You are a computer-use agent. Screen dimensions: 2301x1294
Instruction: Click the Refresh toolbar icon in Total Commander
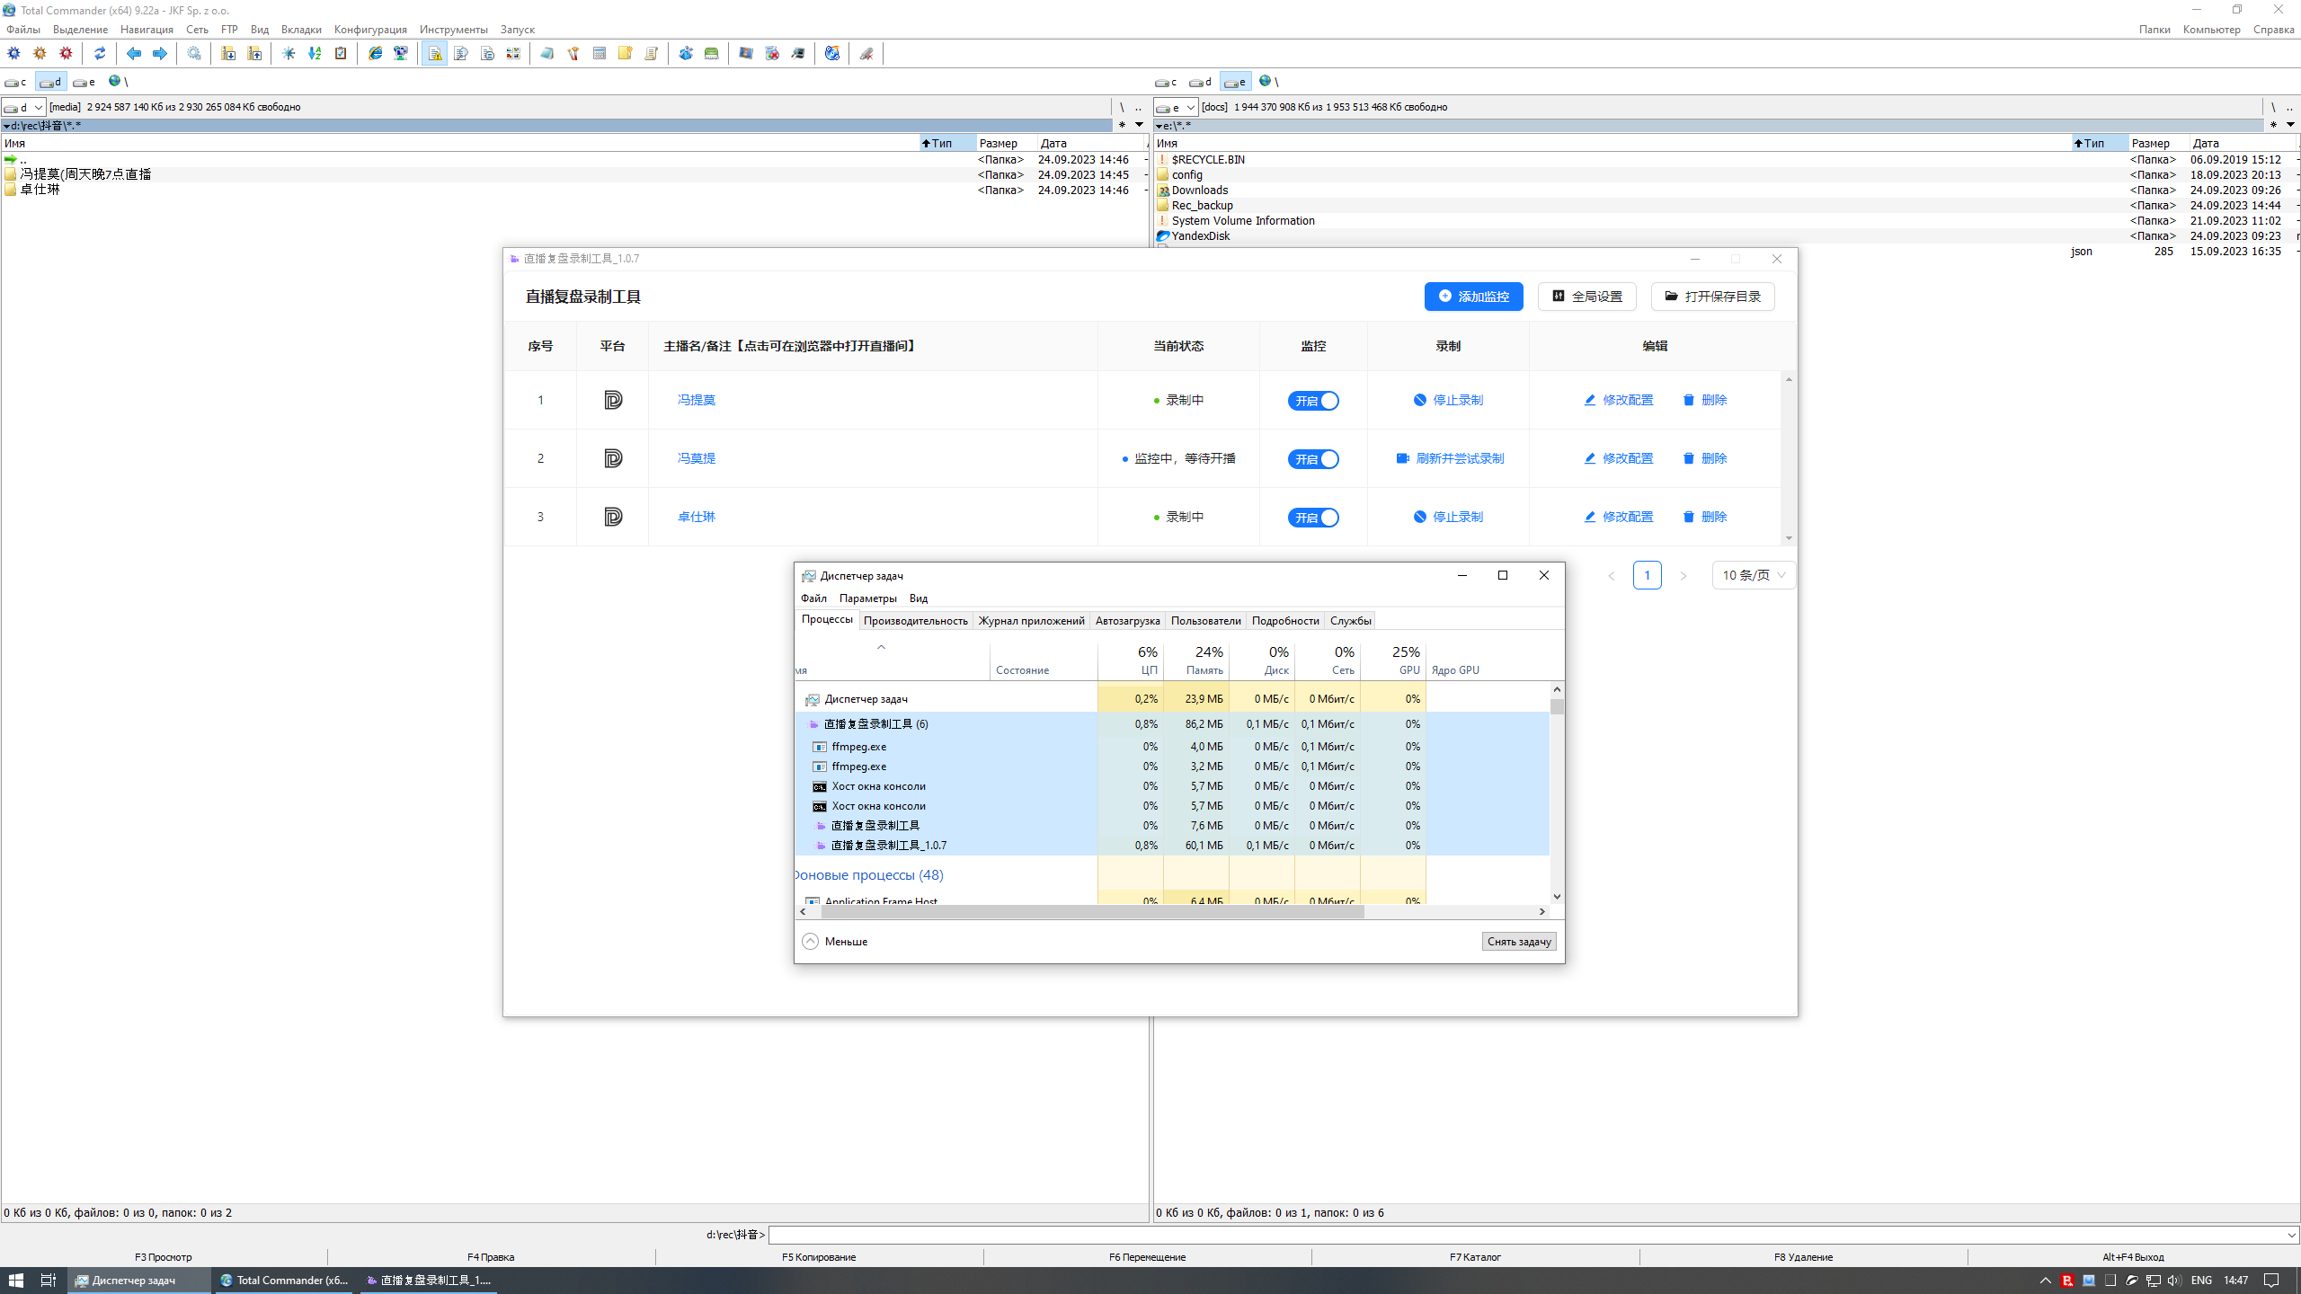[x=100, y=53]
